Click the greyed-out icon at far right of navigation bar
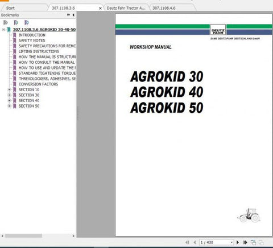The width and height of the screenshot is (273, 248). [261, 242]
